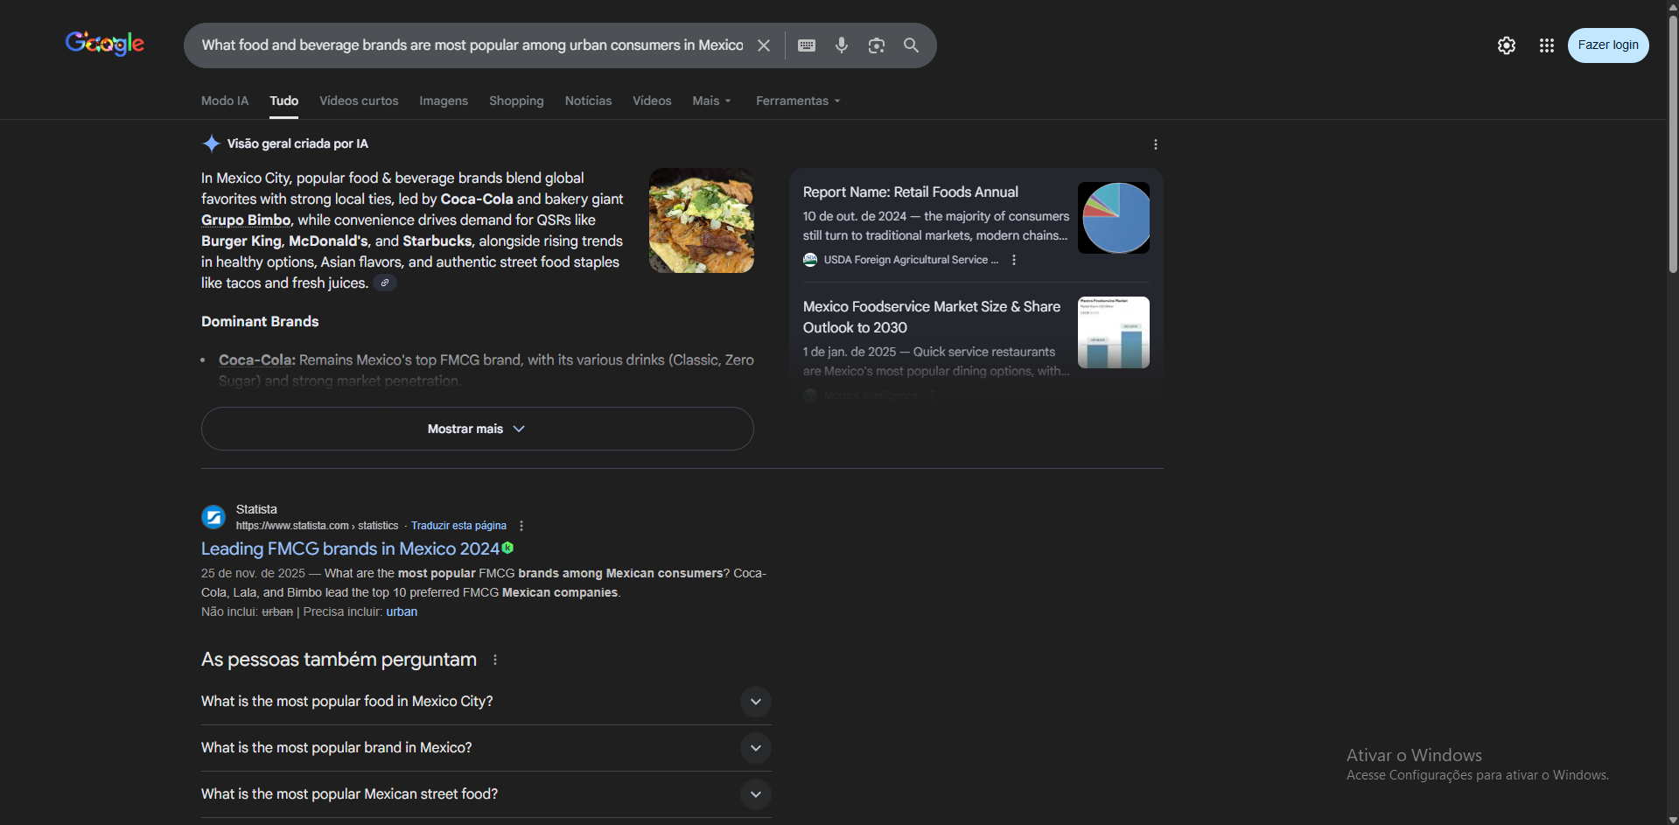This screenshot has width=1679, height=825.
Task: Open the settings gear menu
Action: pos(1506,45)
